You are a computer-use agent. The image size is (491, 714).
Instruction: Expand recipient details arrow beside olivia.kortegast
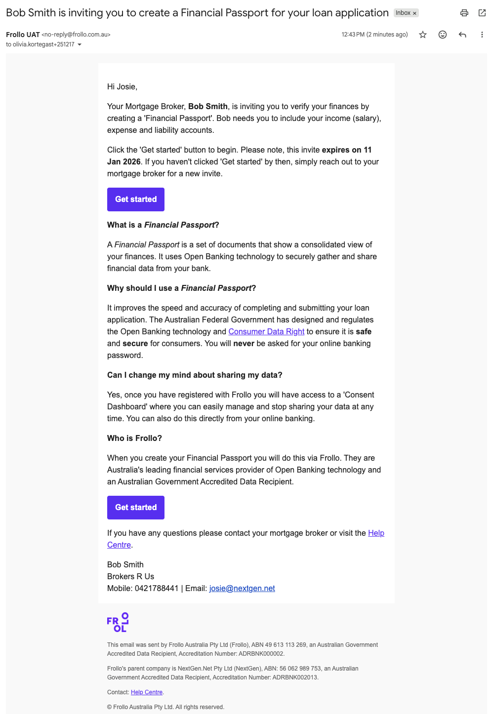pyautogui.click(x=80, y=45)
